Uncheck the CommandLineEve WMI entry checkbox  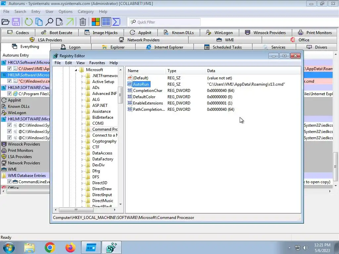(x=9, y=182)
